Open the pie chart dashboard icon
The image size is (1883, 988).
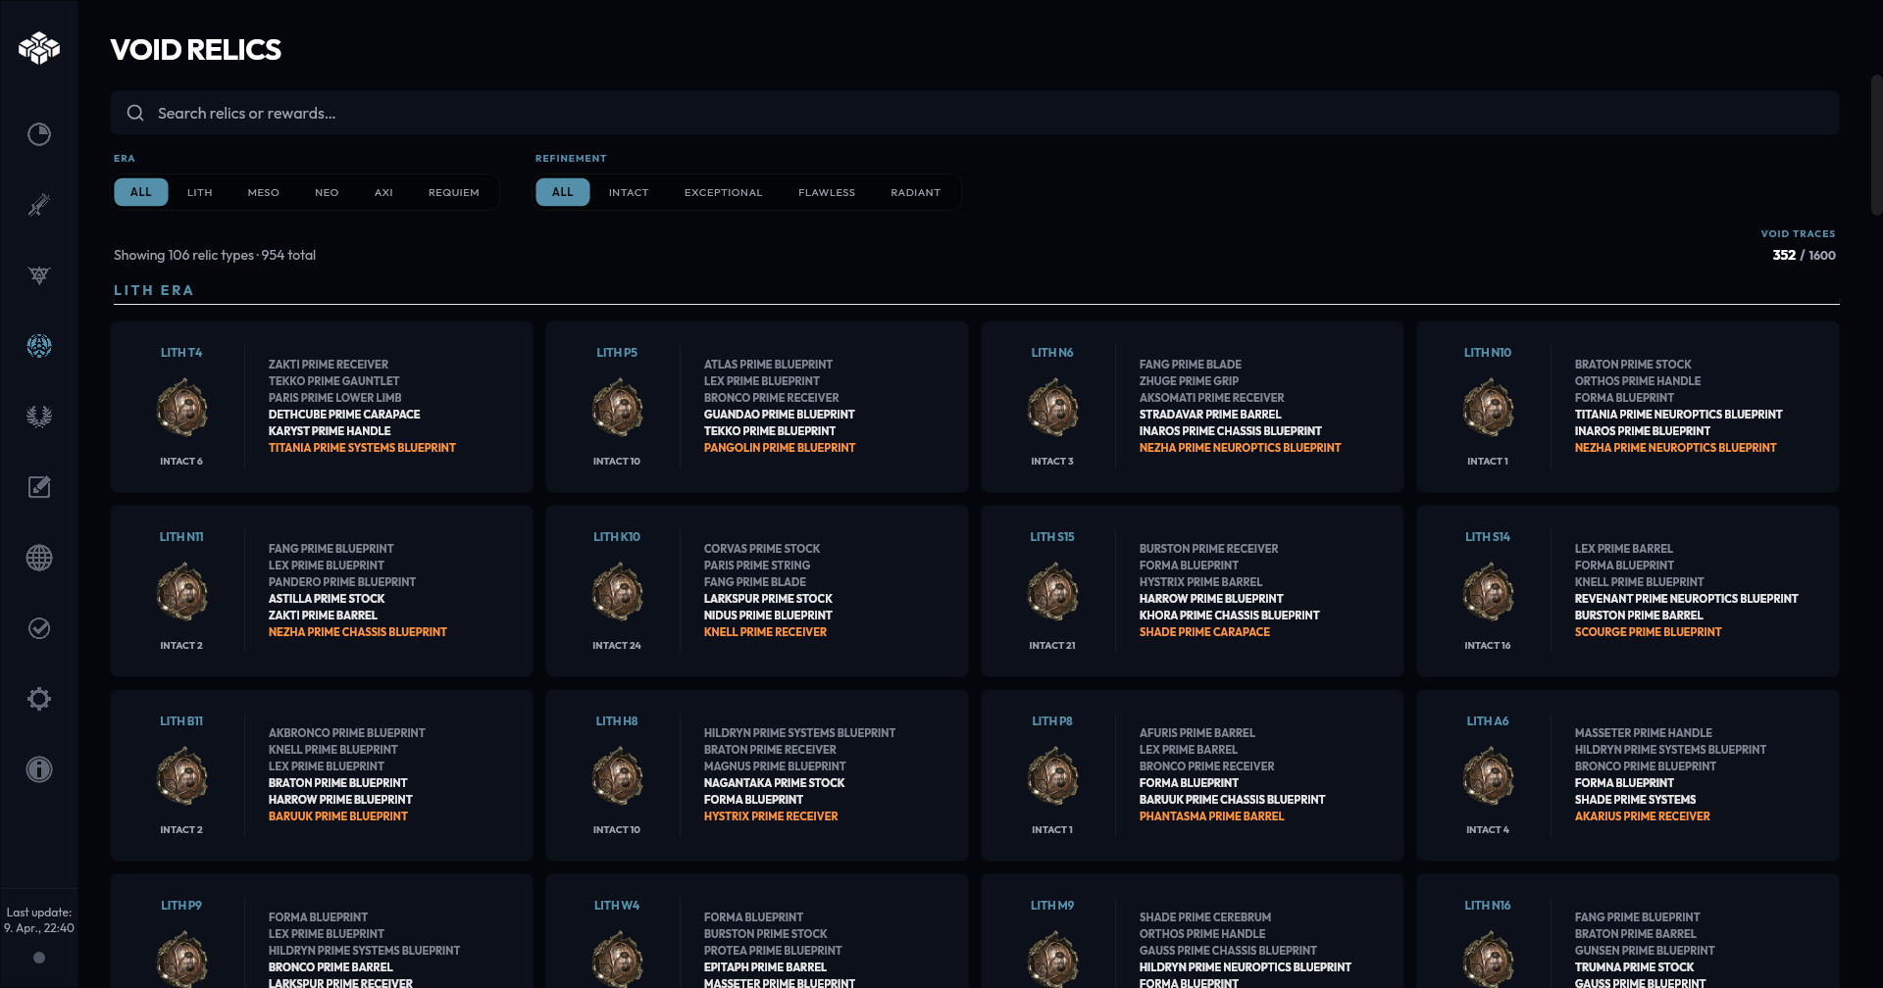click(39, 134)
